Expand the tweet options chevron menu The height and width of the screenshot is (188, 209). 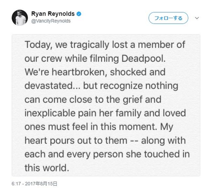click(x=197, y=18)
